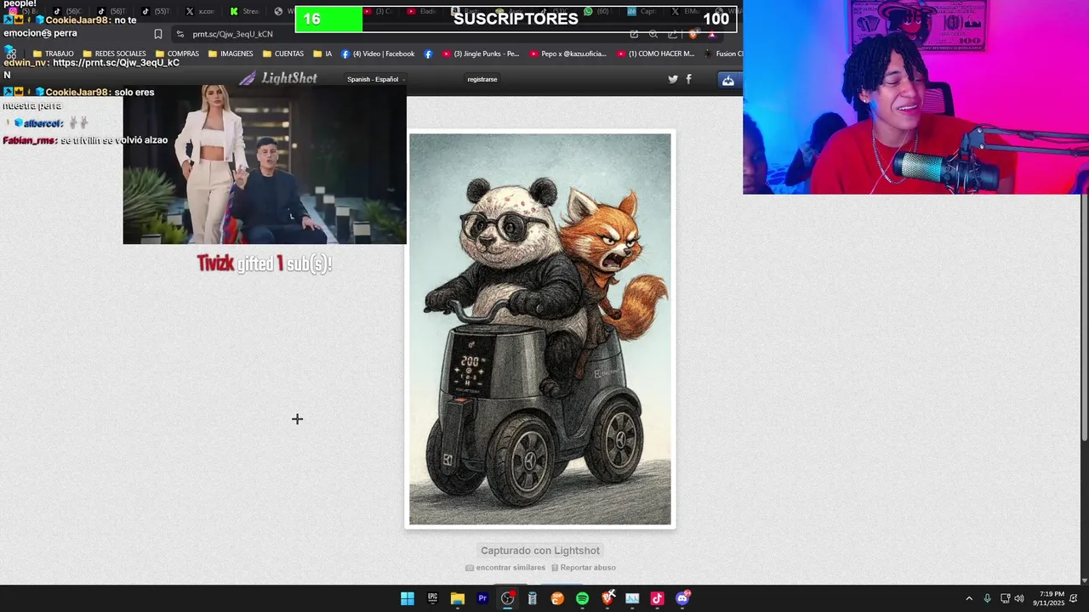Open the volume control in system tray

(1019, 598)
